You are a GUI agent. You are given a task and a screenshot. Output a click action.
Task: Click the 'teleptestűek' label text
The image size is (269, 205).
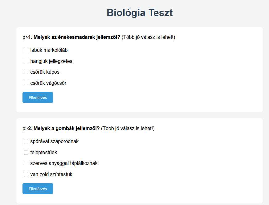coord(43,152)
